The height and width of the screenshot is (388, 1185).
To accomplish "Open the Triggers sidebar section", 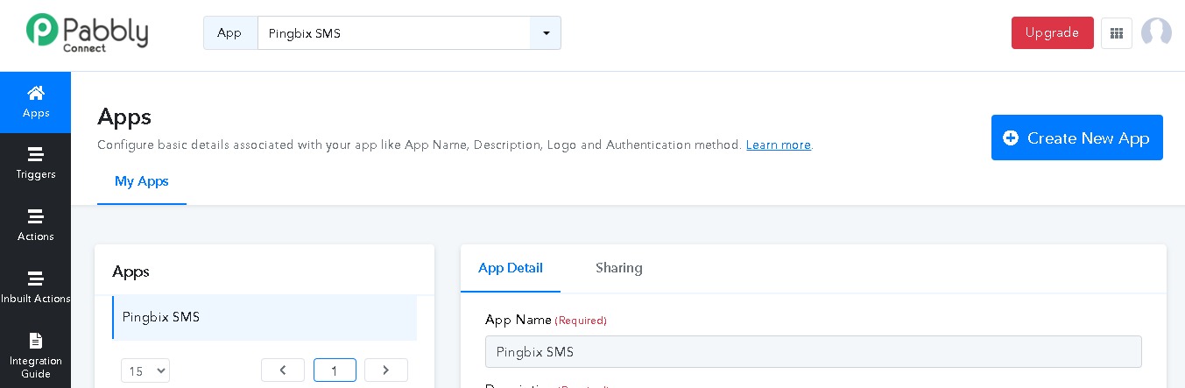I will [x=35, y=164].
